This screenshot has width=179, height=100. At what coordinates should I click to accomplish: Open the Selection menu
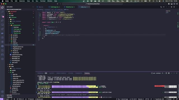click(22, 1)
